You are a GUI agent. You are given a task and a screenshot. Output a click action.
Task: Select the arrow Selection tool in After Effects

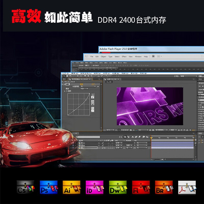(x=64, y=76)
